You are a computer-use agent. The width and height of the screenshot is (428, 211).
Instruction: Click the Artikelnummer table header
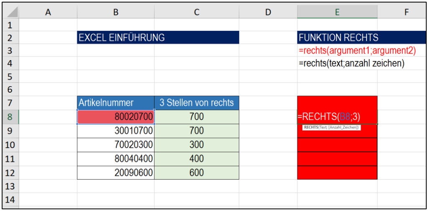(116, 103)
